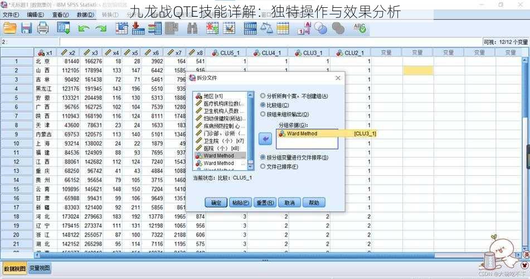The image size is (530, 279).
Task: Click the Insert cases icon
Action: point(212,28)
